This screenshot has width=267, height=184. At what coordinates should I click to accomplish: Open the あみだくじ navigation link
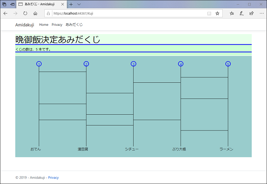coord(74,25)
